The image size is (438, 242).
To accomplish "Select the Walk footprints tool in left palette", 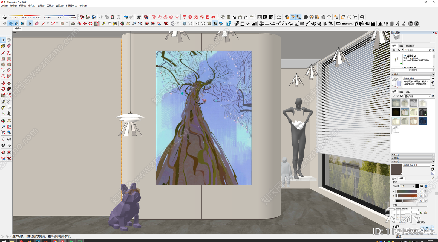I will click(3, 145).
